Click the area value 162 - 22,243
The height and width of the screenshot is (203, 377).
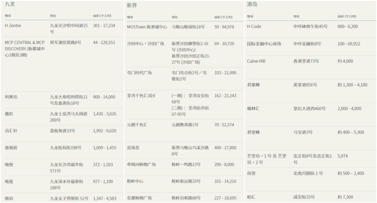[225, 96]
